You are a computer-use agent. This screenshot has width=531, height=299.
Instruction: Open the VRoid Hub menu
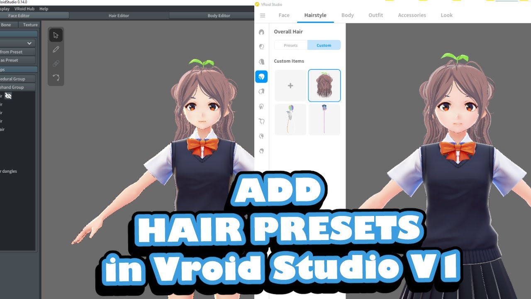point(24,9)
